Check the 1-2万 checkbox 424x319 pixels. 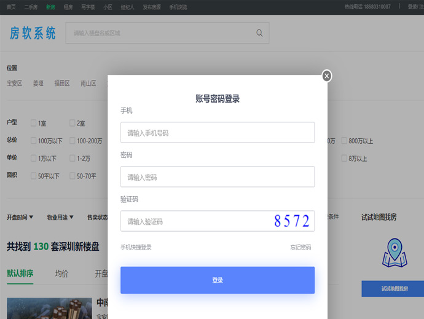(x=72, y=159)
